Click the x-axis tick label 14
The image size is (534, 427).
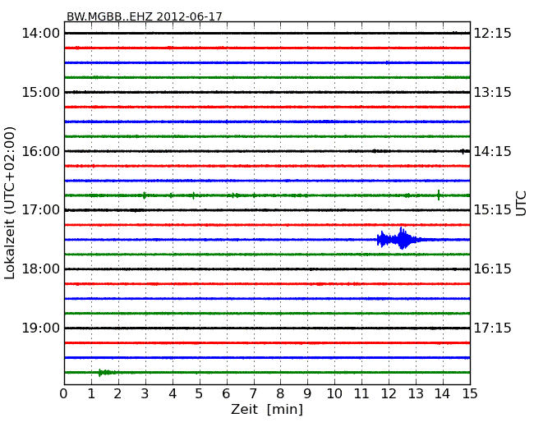[x=442, y=393]
